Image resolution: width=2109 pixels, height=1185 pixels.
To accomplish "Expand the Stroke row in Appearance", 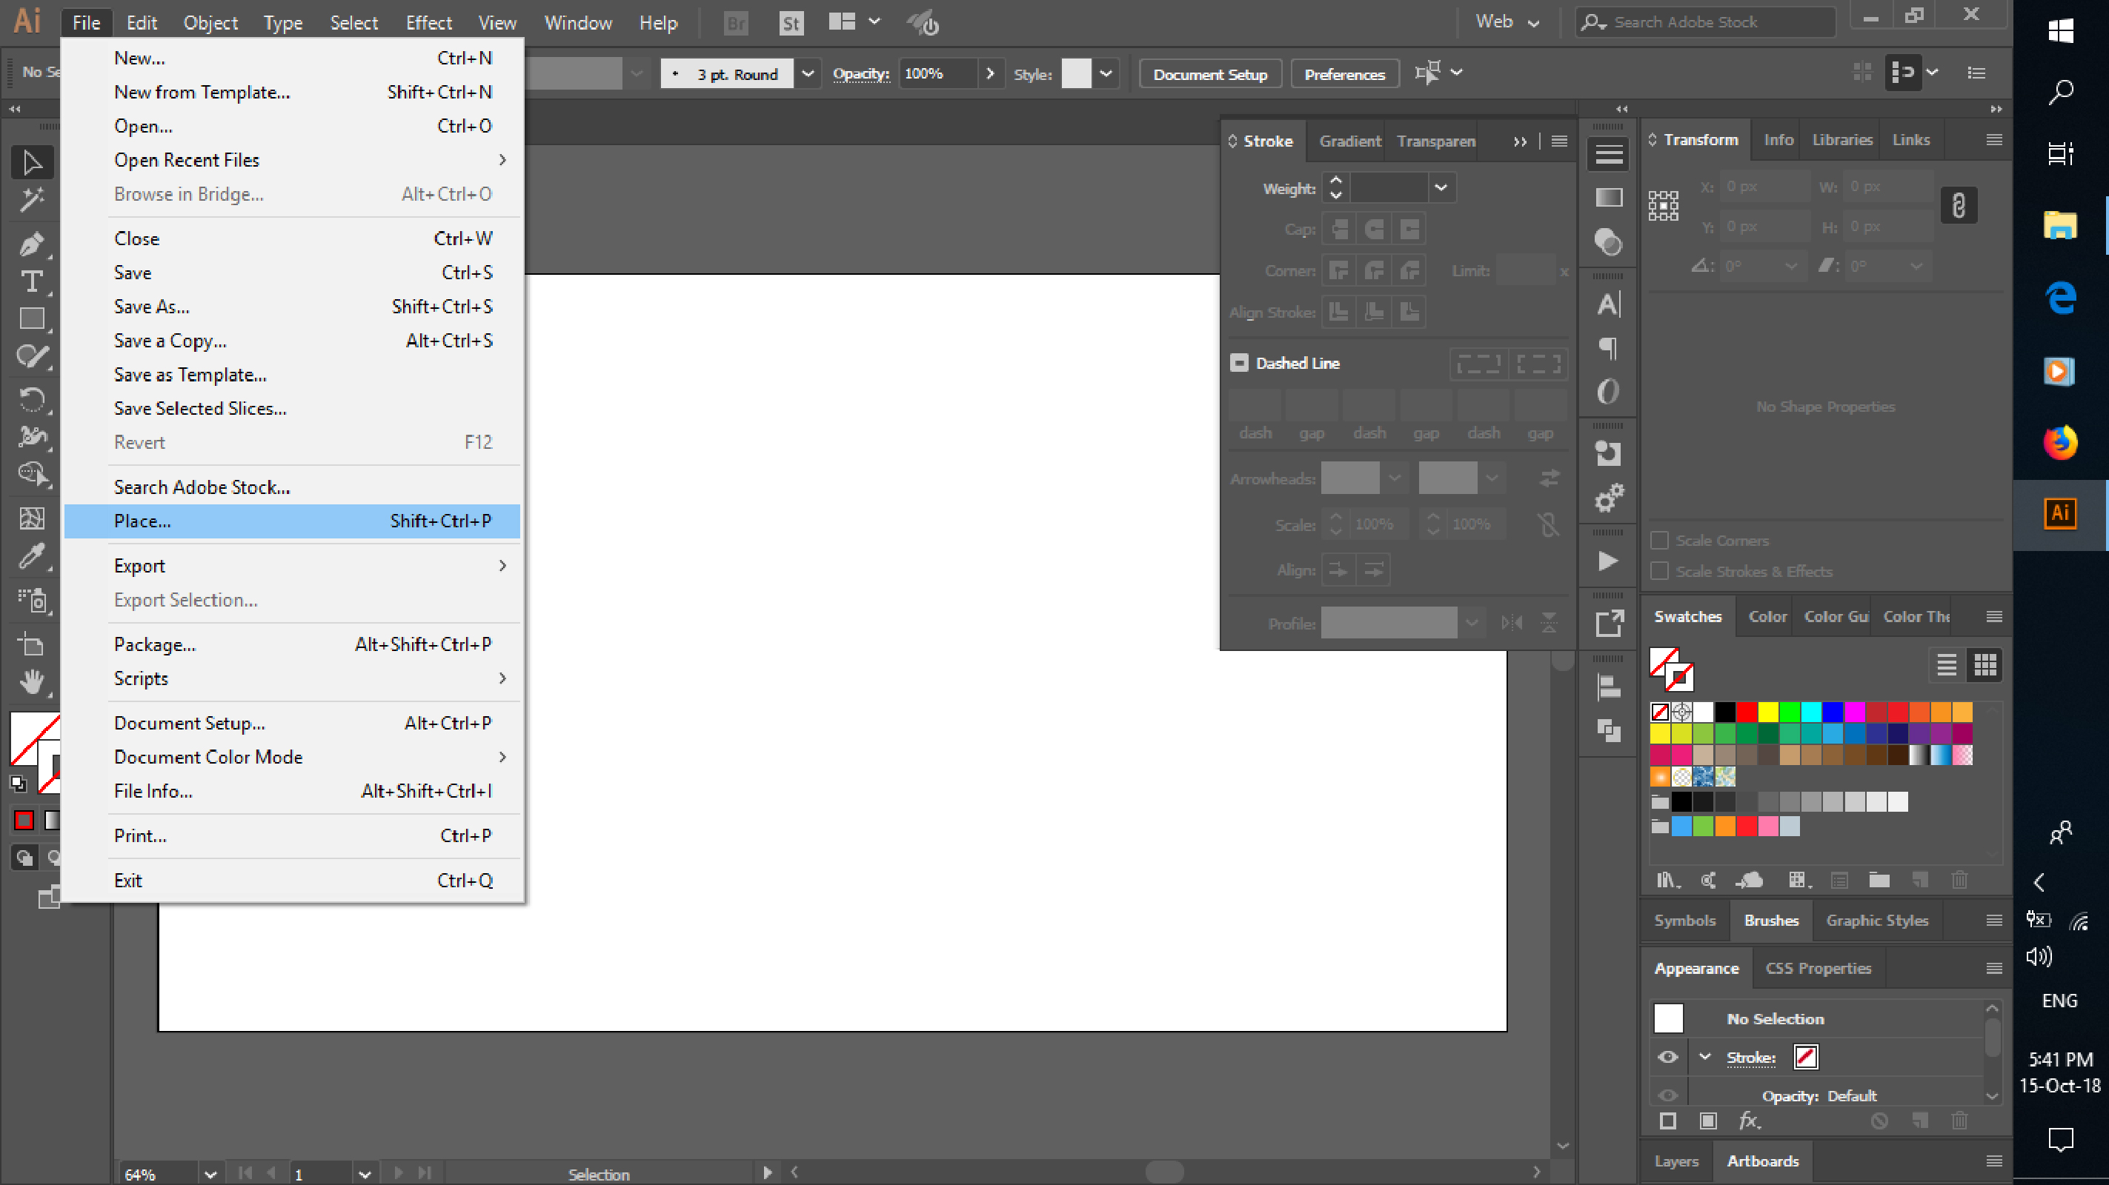I will click(x=1705, y=1058).
